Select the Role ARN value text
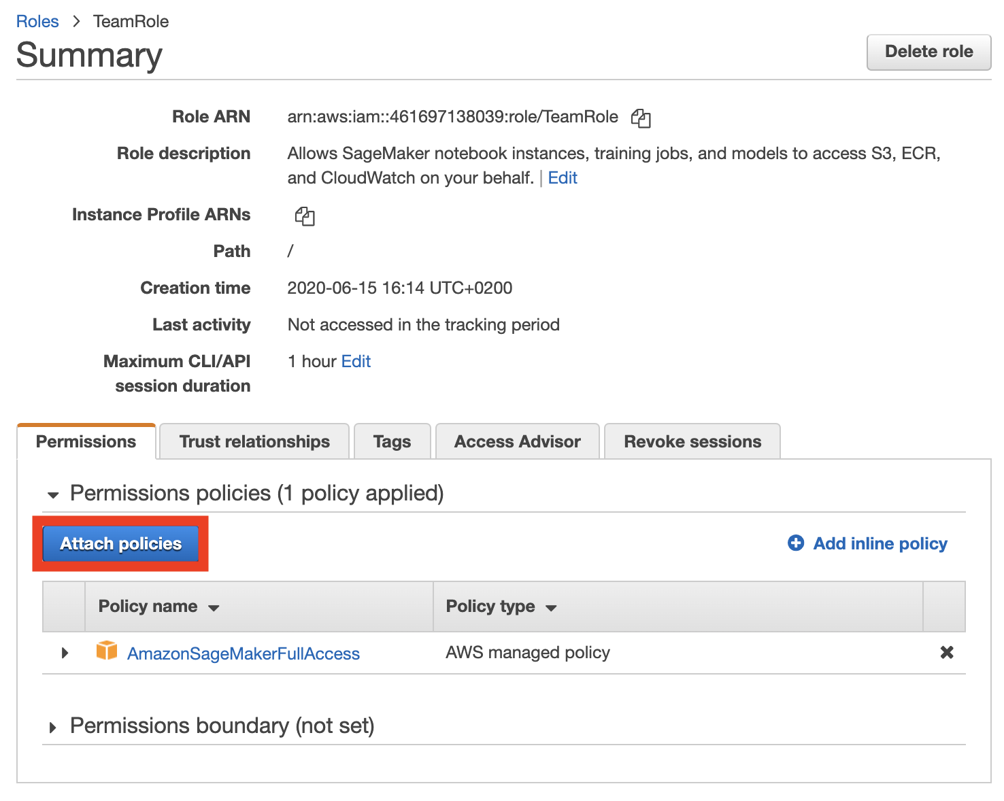 pyautogui.click(x=453, y=117)
